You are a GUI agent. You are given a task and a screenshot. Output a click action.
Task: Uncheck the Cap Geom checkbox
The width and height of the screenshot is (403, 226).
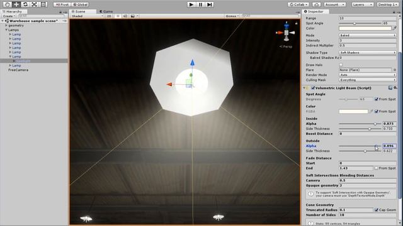pyautogui.click(x=377, y=210)
